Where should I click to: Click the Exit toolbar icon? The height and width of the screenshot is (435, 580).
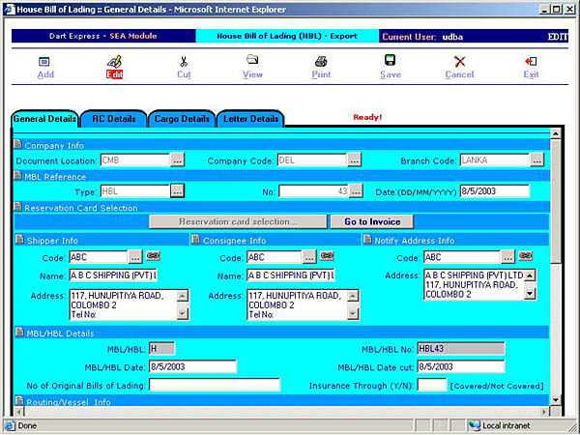pyautogui.click(x=531, y=62)
